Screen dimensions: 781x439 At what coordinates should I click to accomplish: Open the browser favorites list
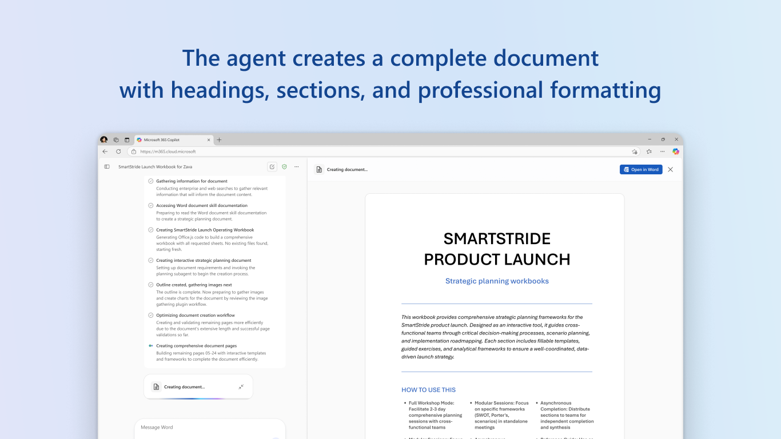(x=649, y=151)
